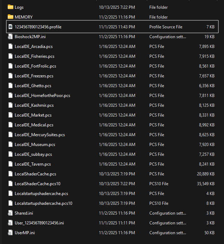Click the Logs folder icon
This screenshot has height=244, width=224.
click(10, 7)
